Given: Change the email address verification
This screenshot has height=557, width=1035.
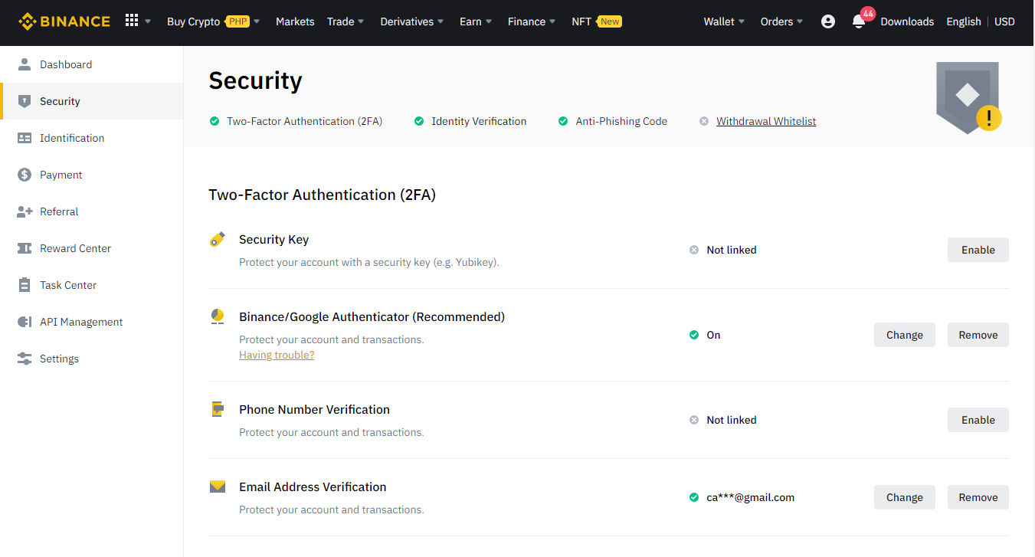Looking at the screenshot, I should [x=904, y=497].
